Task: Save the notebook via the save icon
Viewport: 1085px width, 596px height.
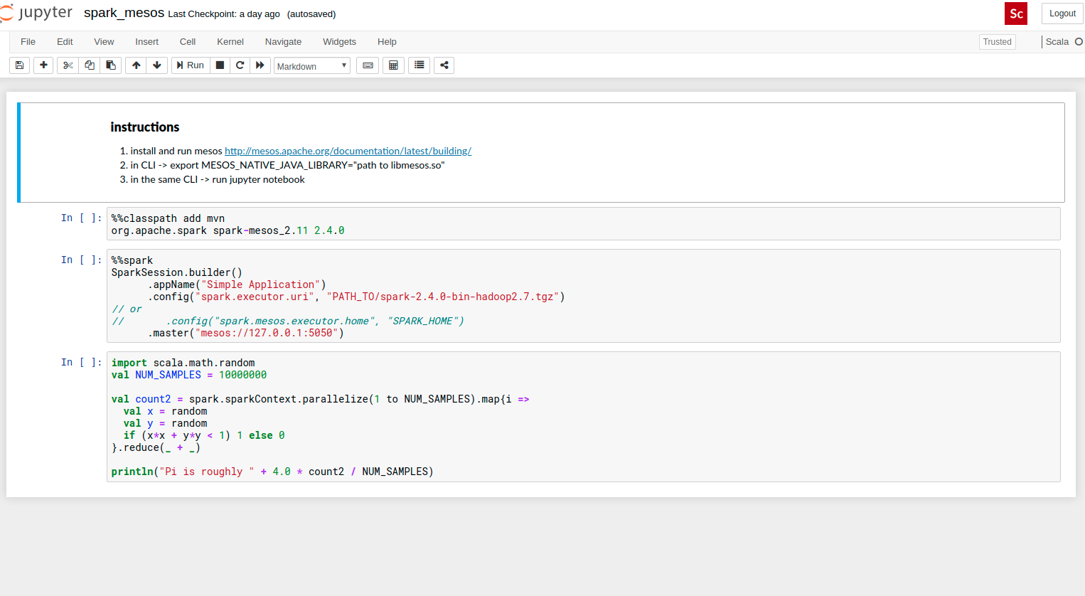Action: click(19, 65)
